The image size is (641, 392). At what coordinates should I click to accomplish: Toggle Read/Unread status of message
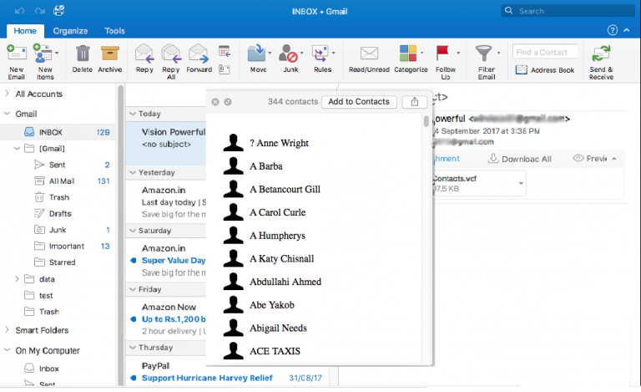click(x=369, y=55)
